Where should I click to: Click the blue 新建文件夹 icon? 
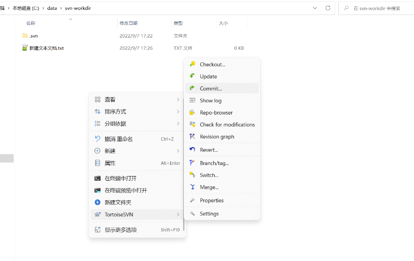97,202
